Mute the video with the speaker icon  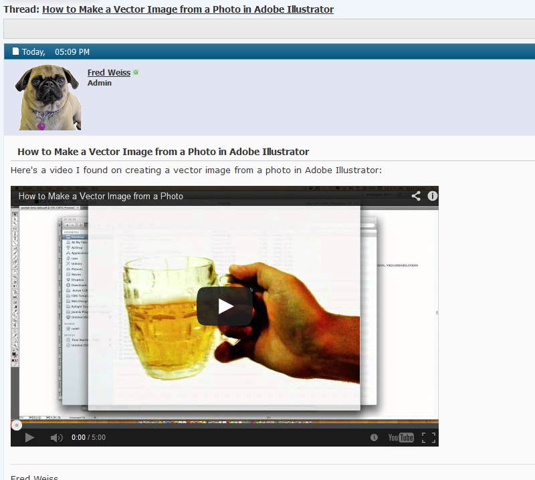coord(56,437)
